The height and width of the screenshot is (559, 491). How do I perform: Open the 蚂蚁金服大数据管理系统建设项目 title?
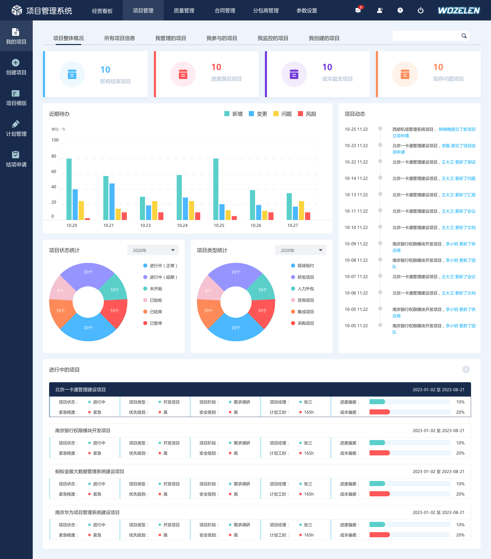pyautogui.click(x=90, y=471)
